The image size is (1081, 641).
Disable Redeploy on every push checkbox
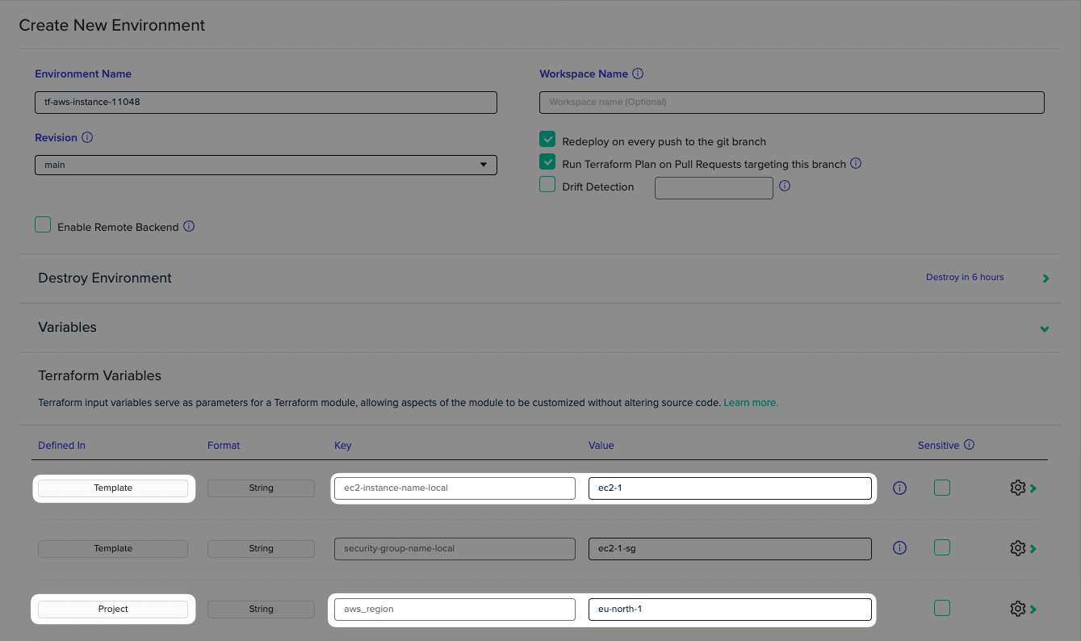coord(547,140)
